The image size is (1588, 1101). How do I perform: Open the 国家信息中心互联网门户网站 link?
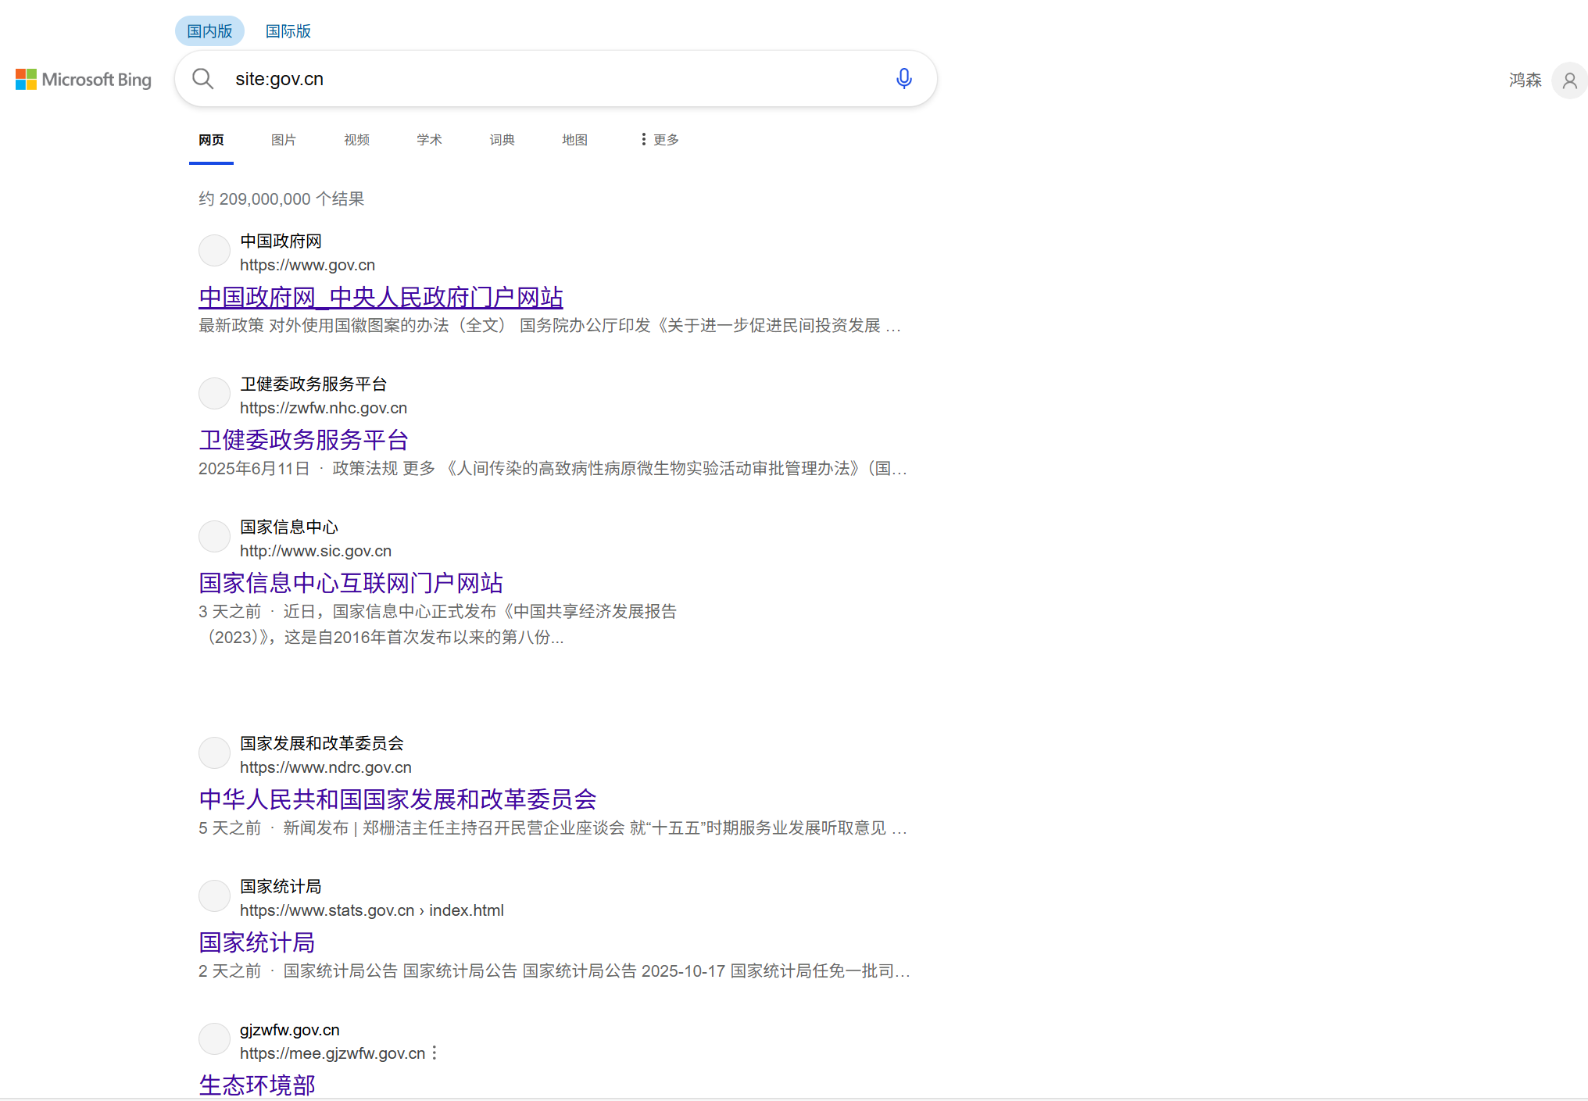(x=350, y=582)
